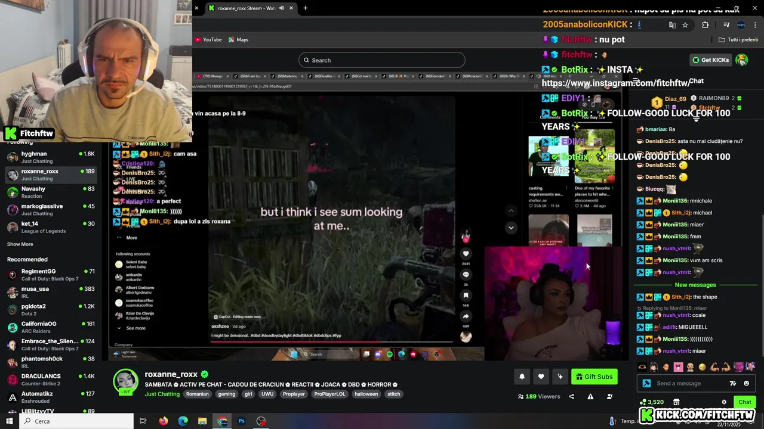Image resolution: width=764 pixels, height=429 pixels.
Task: Open pgldota2 recommended channel
Action: pos(51,310)
